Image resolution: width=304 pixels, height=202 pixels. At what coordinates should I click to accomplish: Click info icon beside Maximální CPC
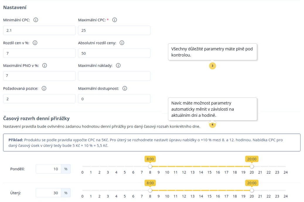[x=115, y=20]
